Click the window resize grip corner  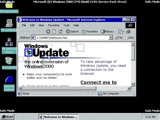[x=134, y=94]
